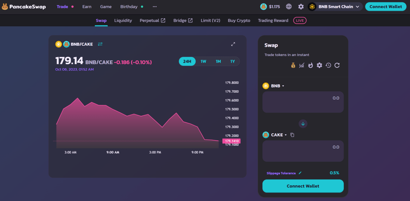This screenshot has height=201, width=410.
Task: Open the Game menu
Action: tap(106, 6)
